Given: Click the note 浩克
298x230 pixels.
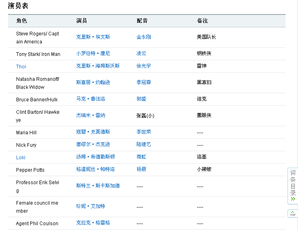Looking at the screenshot, I should pos(201,99).
